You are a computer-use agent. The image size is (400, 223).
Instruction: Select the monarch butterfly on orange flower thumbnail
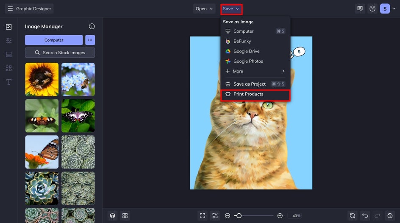(x=42, y=152)
